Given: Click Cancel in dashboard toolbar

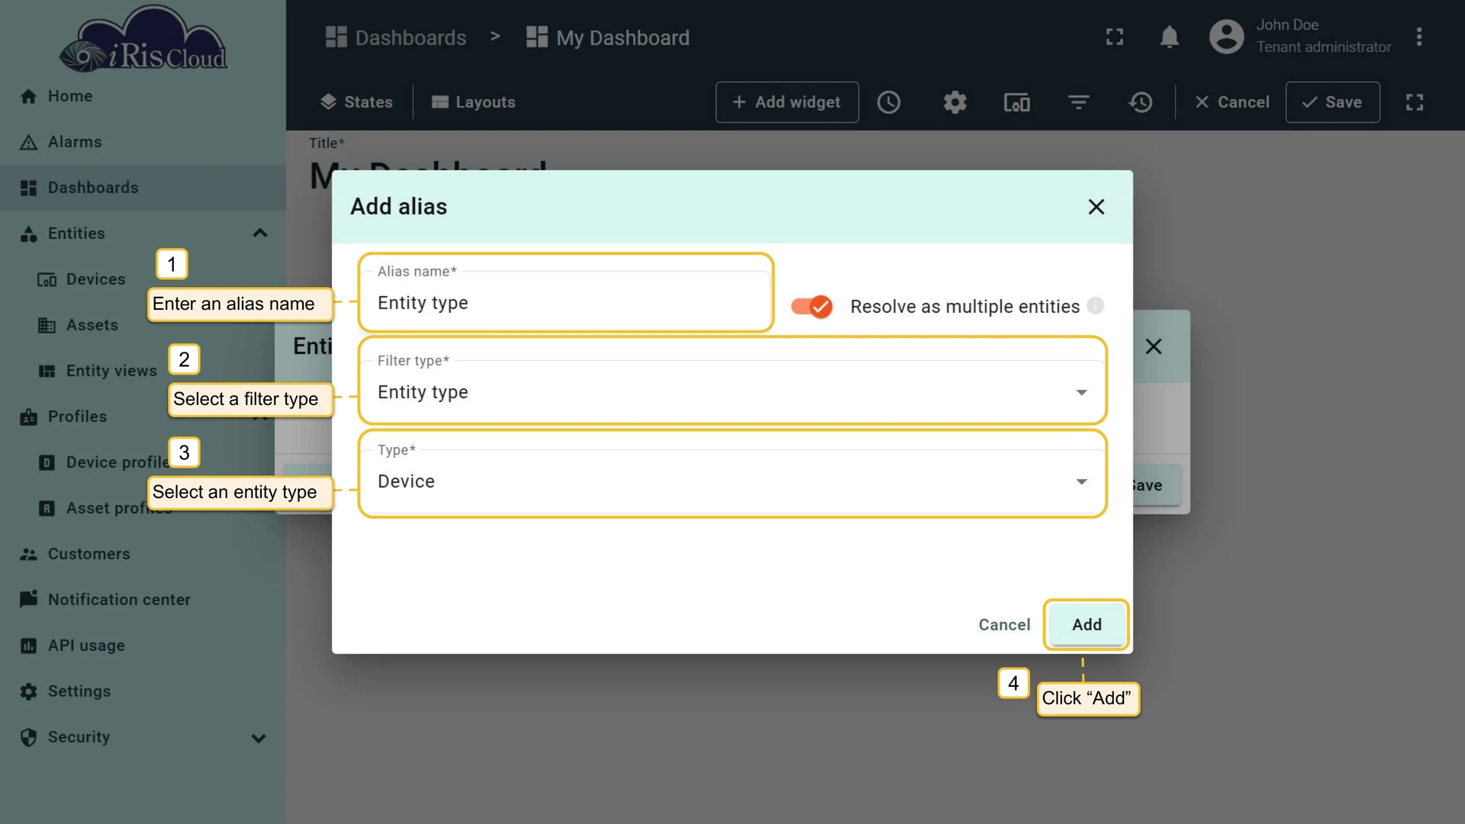Looking at the screenshot, I should (1232, 102).
